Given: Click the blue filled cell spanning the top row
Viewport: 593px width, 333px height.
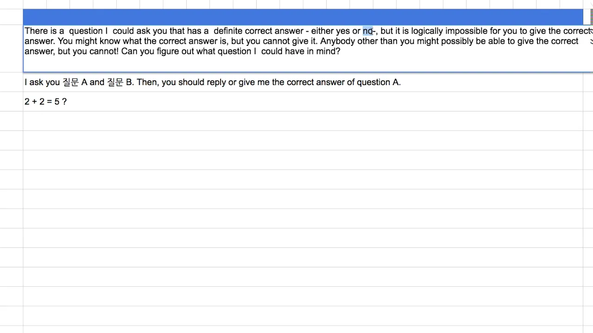Looking at the screenshot, I should [303, 17].
